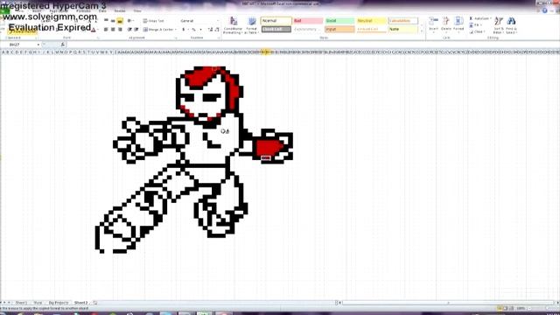Apply the Input cell style
Viewport: 560px width, 315px height.
[339, 29]
